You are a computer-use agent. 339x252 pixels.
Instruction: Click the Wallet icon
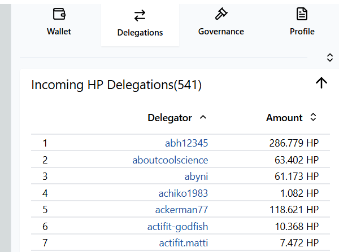[x=59, y=14]
